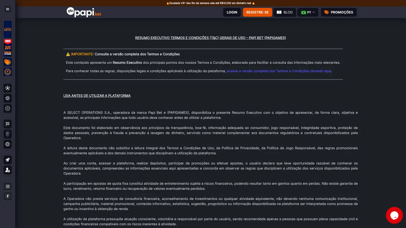Open the hamburger sidebar menu
The image size is (406, 228).
(x=8, y=9)
